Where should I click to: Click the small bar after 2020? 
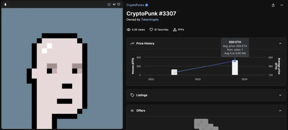(x=174, y=72)
